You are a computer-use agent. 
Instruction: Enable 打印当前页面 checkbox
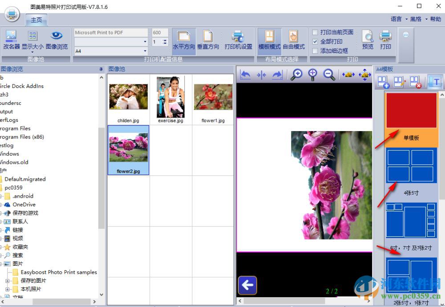316,32
